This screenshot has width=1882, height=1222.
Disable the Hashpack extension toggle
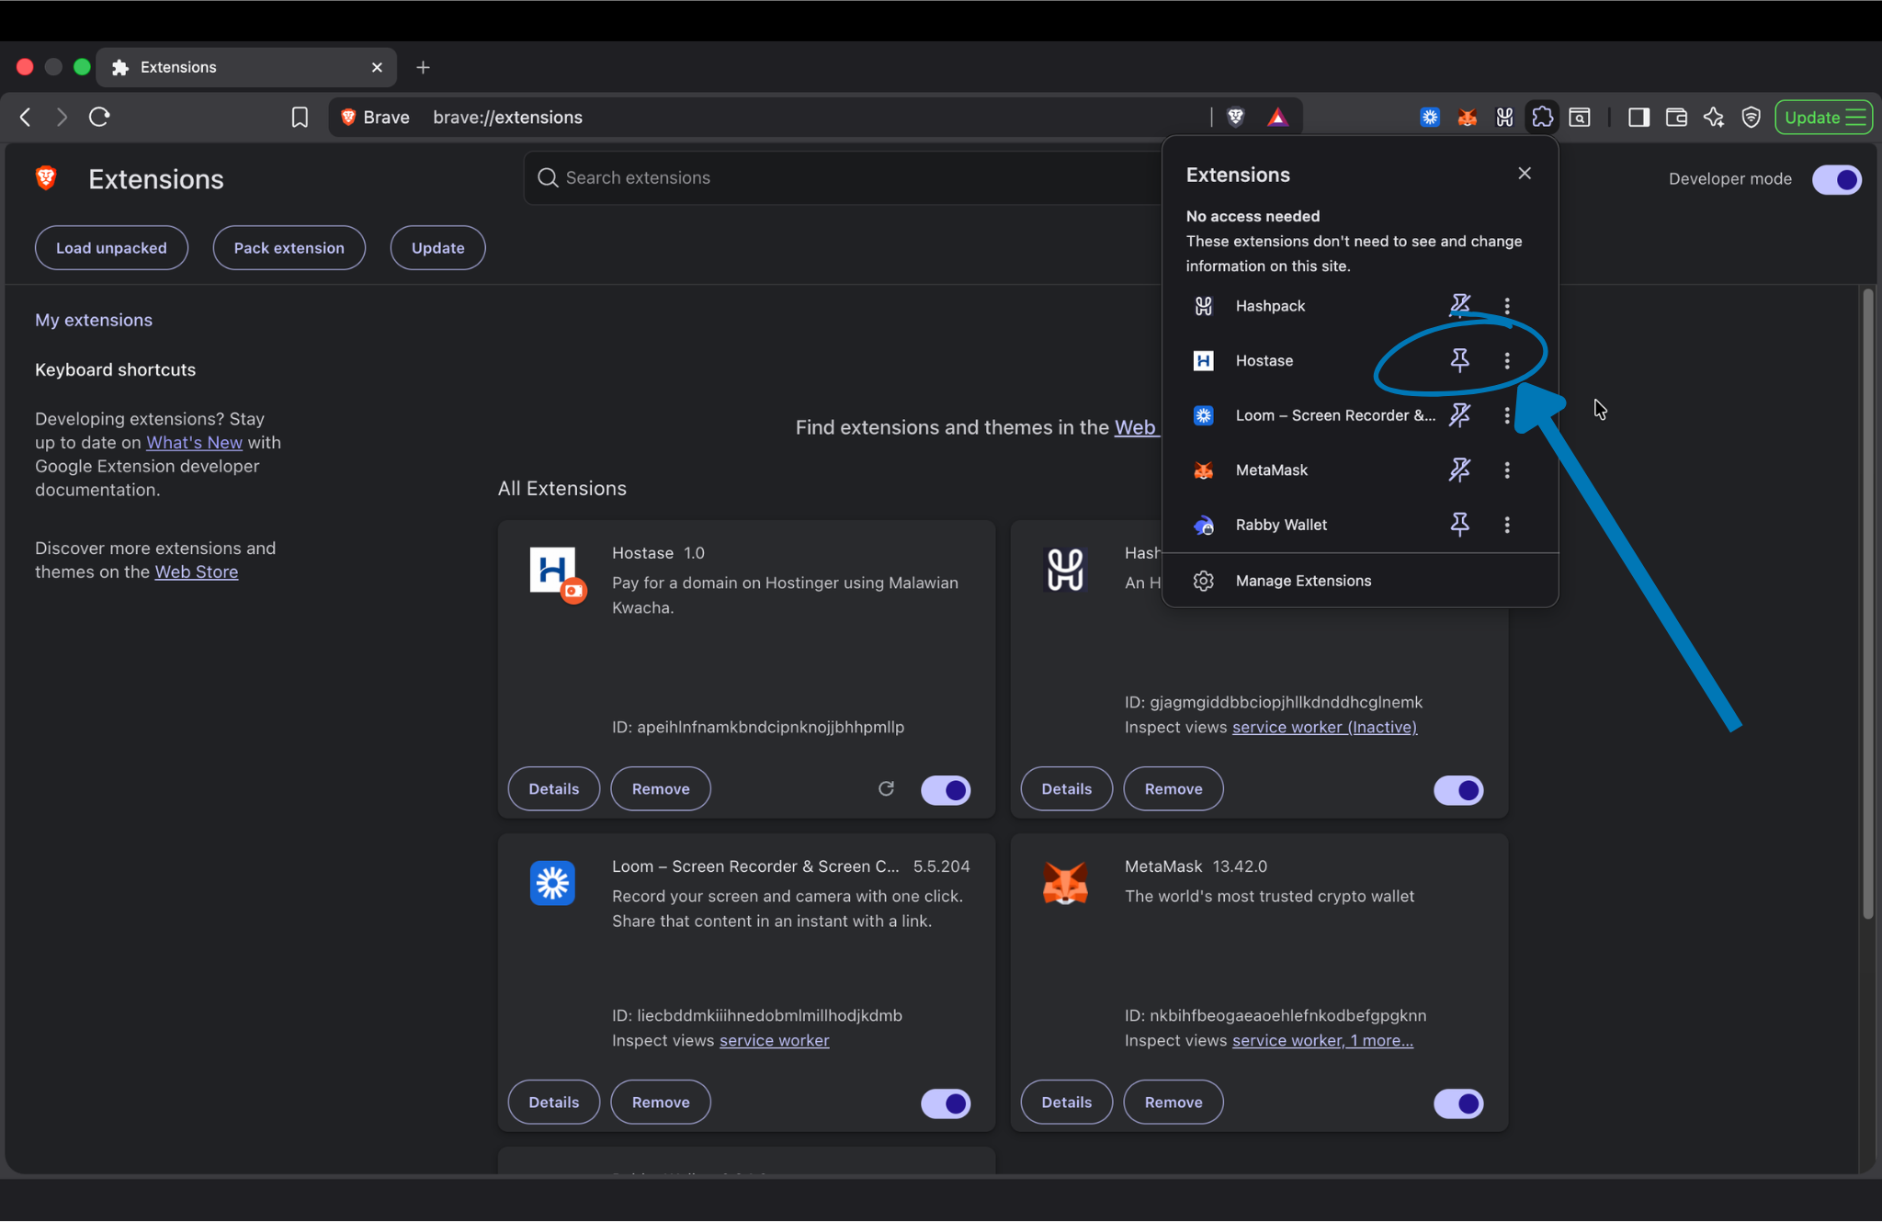point(1458,790)
